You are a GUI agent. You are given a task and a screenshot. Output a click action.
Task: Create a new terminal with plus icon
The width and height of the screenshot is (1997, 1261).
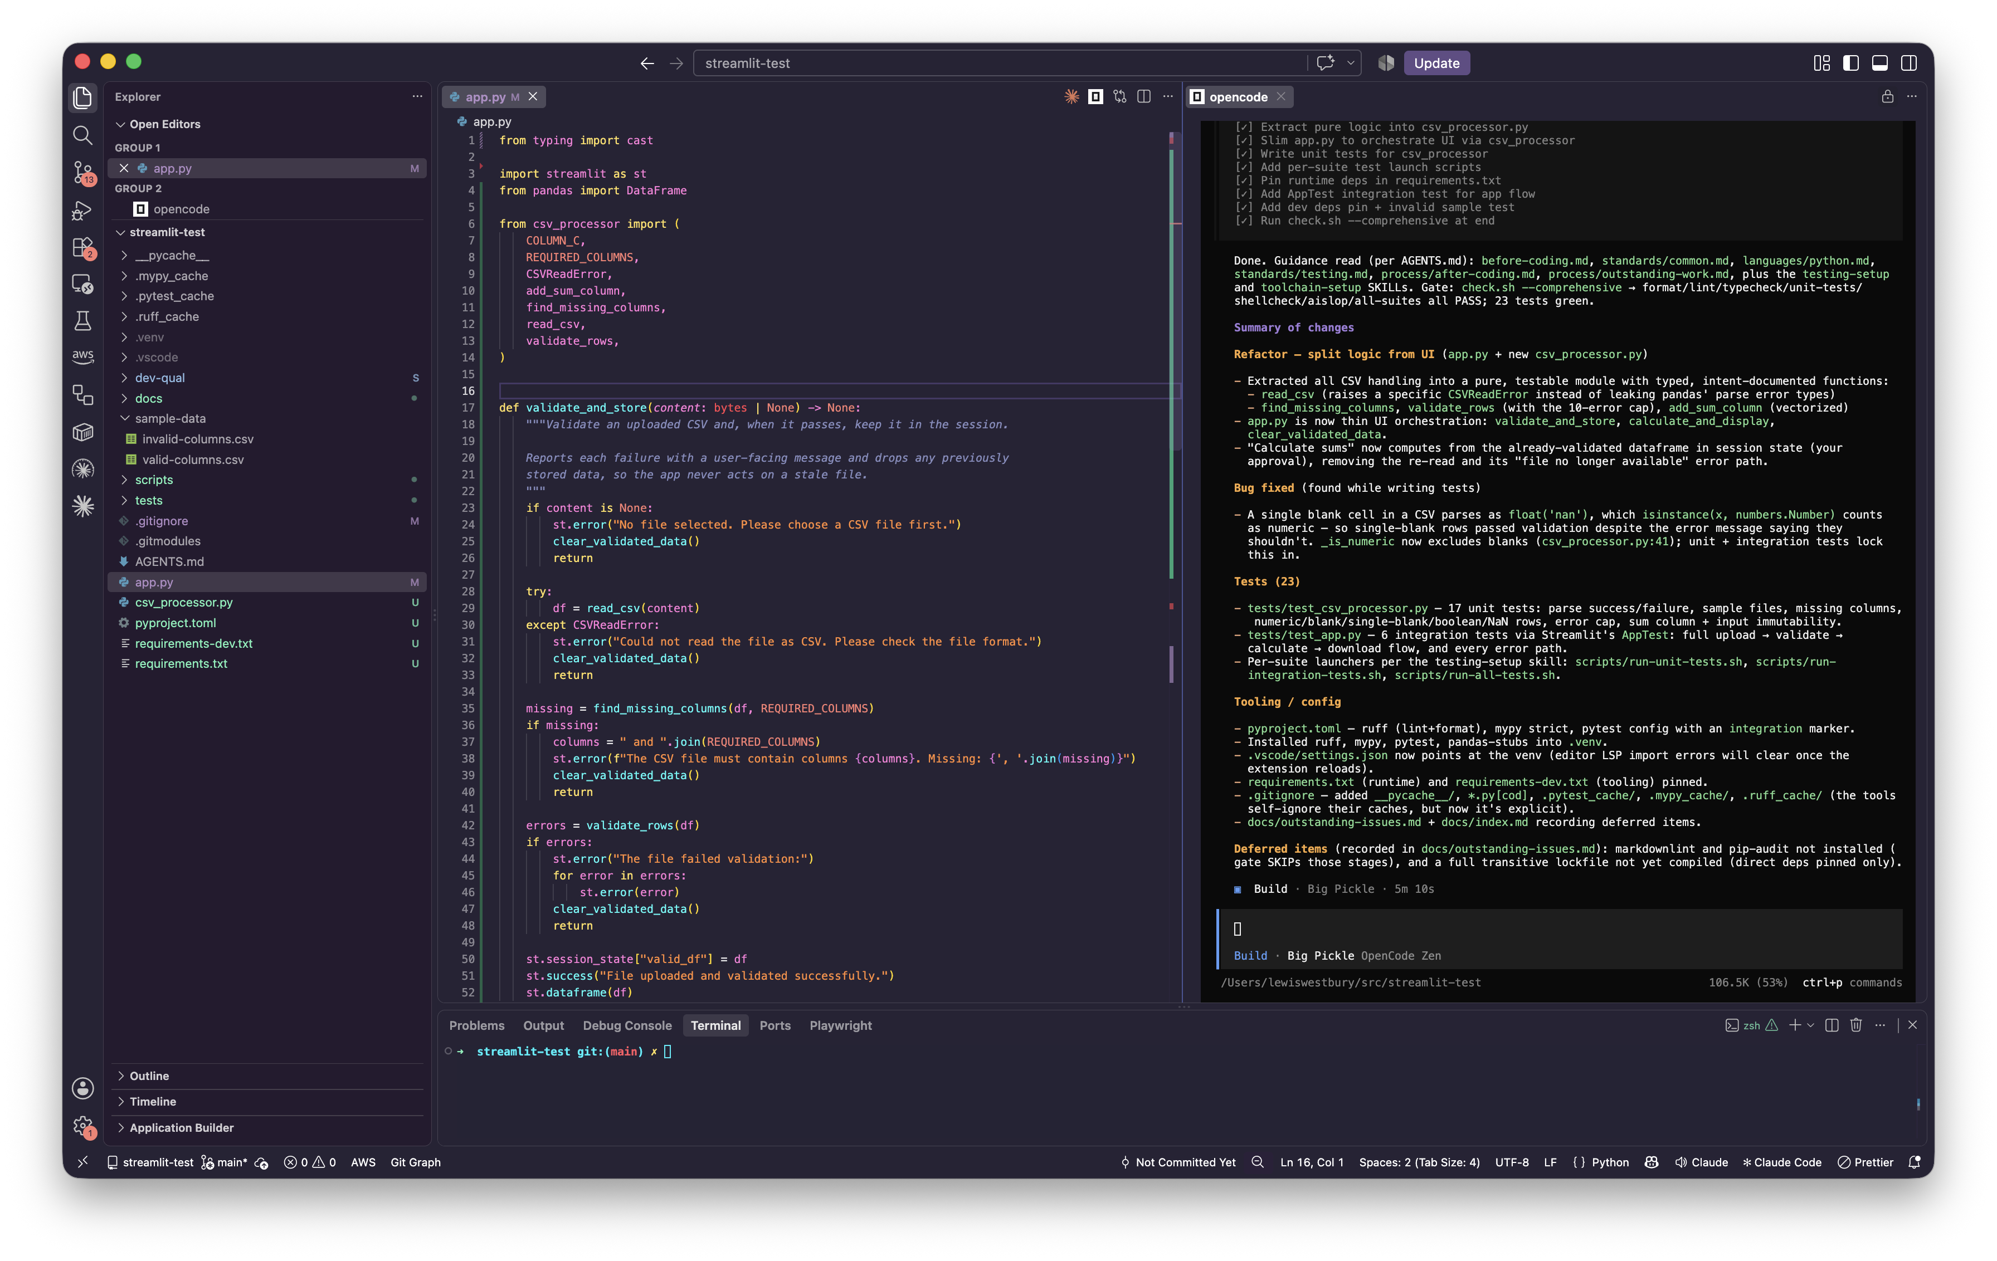1795,1025
